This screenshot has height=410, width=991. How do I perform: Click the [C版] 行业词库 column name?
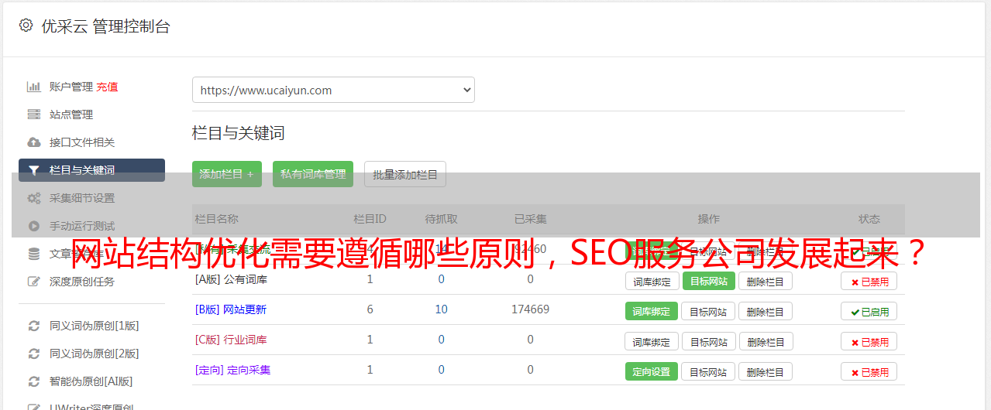(231, 340)
